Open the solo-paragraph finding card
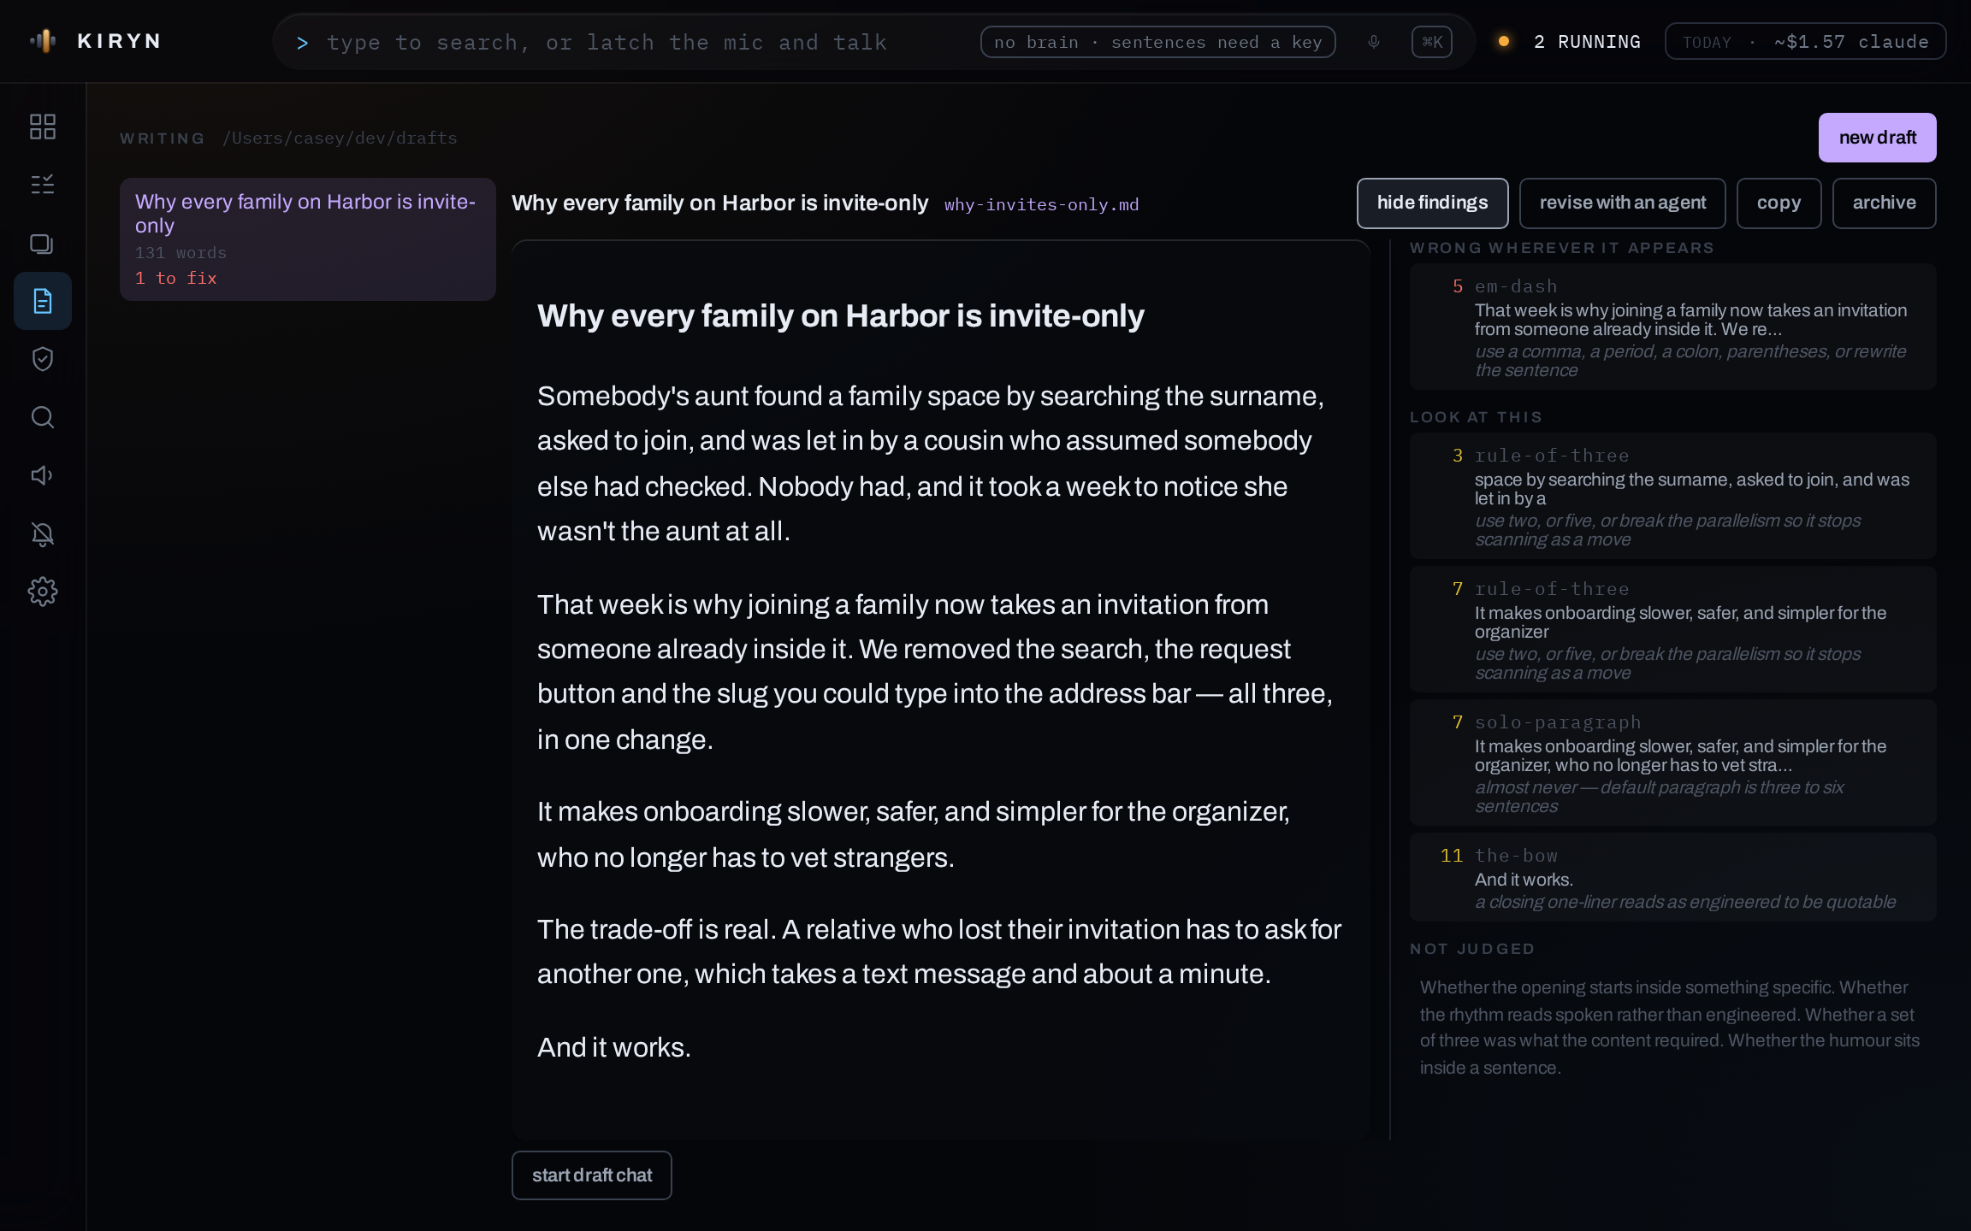The image size is (1971, 1231). (1673, 763)
